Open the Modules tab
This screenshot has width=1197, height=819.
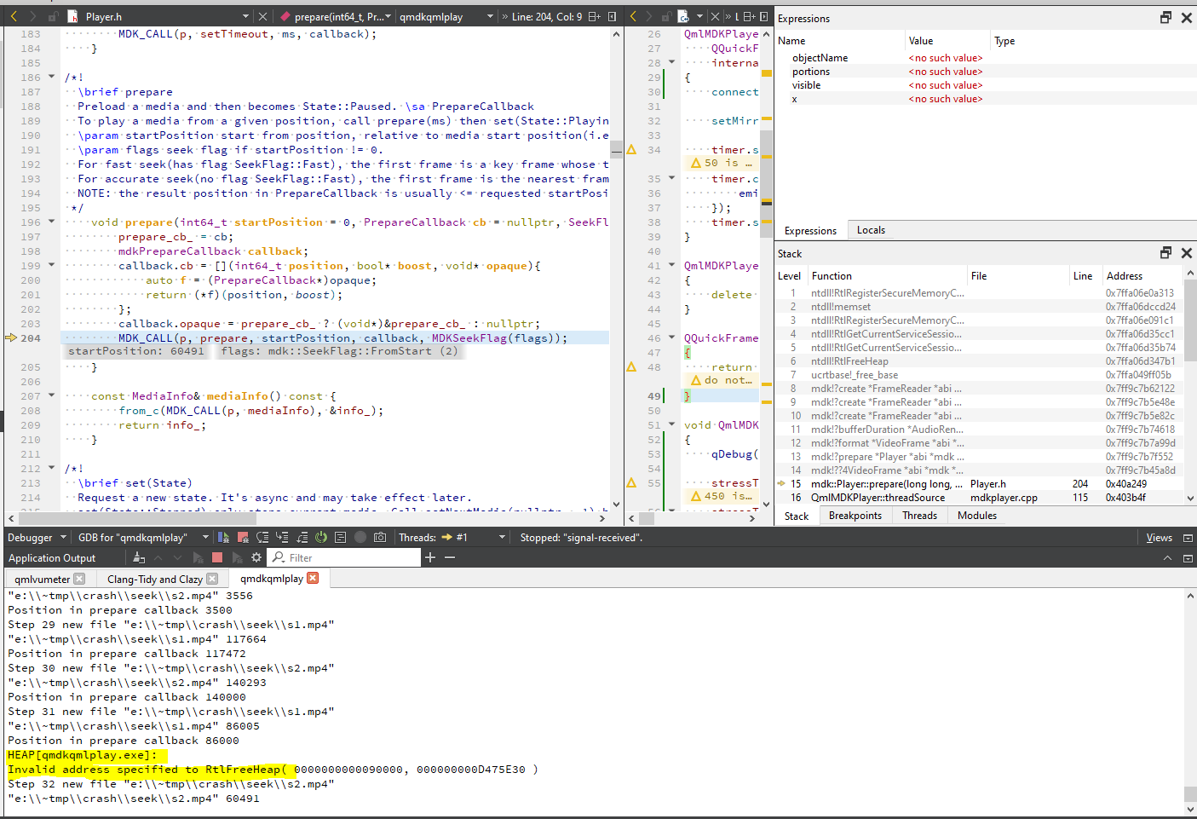[977, 516]
